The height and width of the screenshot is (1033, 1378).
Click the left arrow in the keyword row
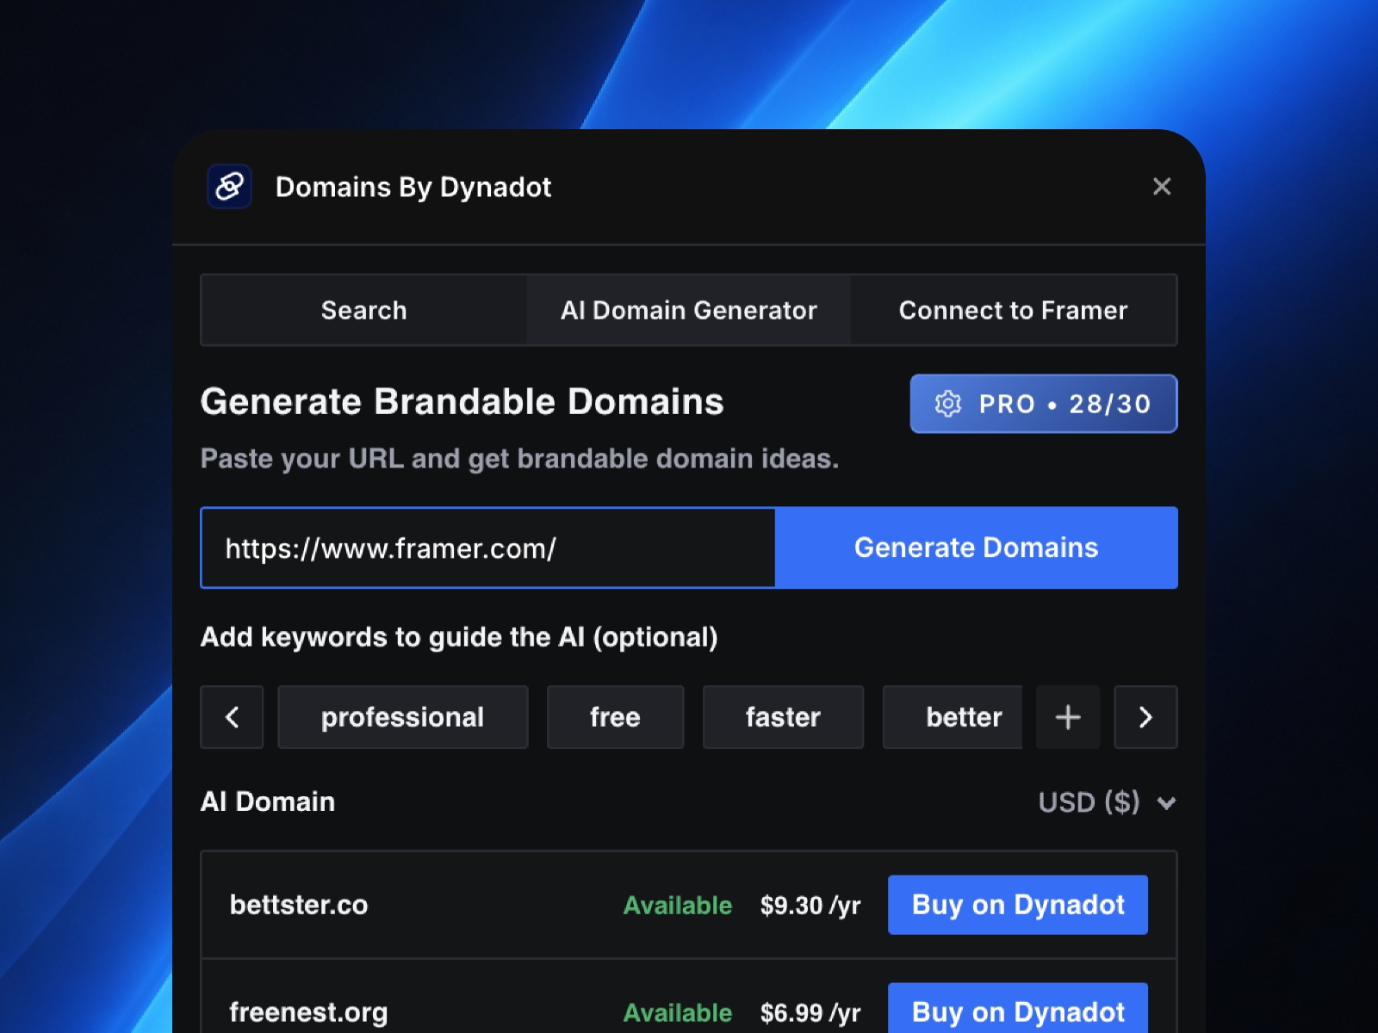point(232,717)
